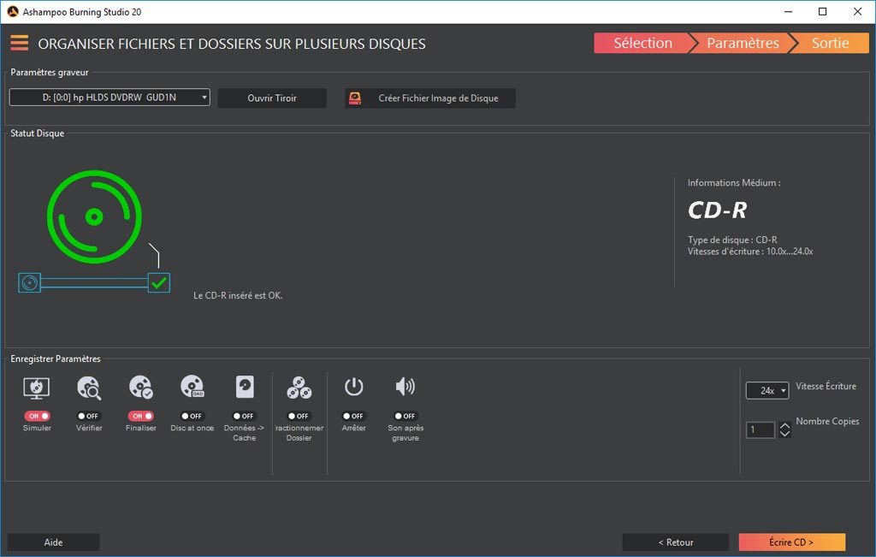
Task: Click 'Type de disque : CD-R' text
Action: click(x=732, y=240)
